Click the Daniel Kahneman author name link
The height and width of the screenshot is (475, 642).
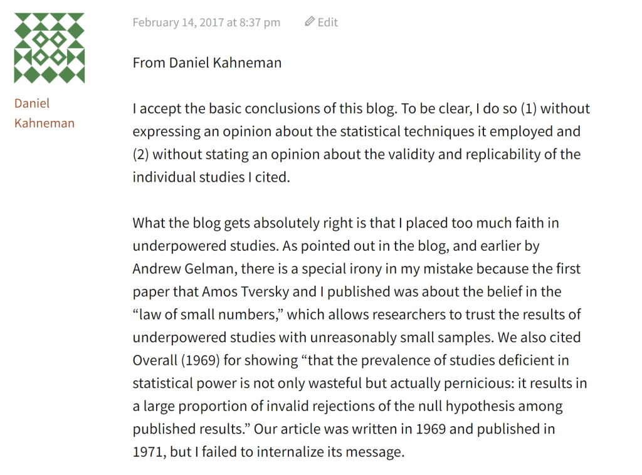(x=44, y=113)
